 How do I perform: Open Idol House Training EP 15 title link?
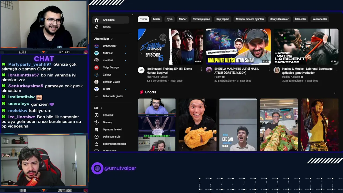pos(169,71)
